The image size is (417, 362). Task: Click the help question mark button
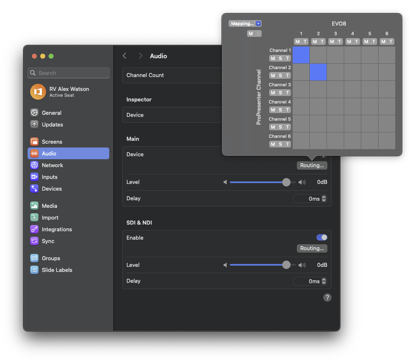pos(327,297)
